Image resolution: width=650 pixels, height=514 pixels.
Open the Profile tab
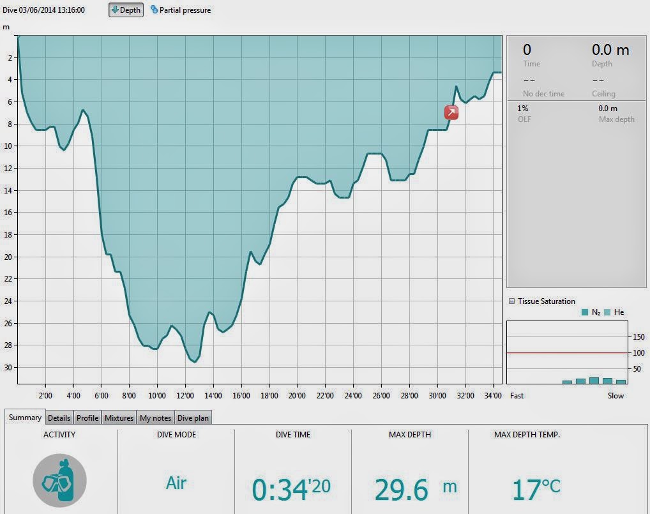tap(87, 418)
